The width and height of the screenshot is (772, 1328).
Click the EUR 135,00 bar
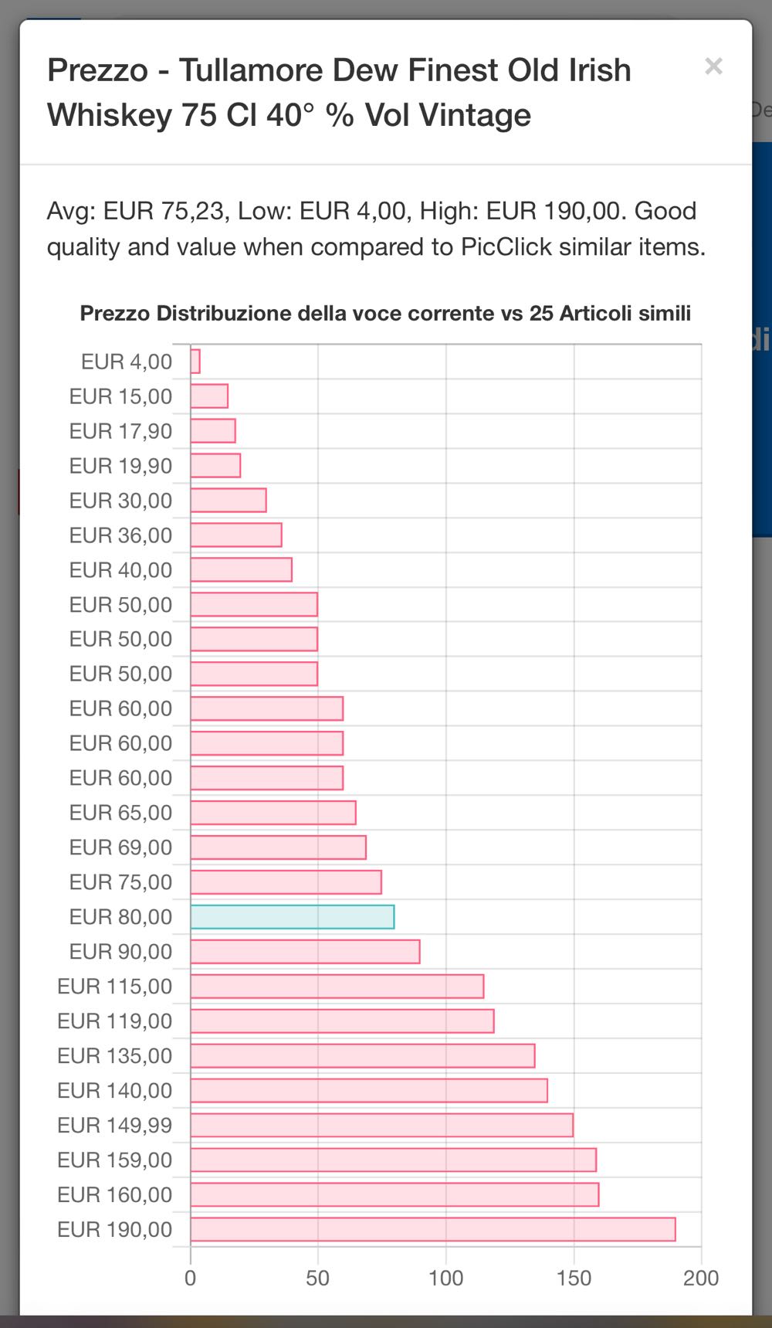[363, 1056]
